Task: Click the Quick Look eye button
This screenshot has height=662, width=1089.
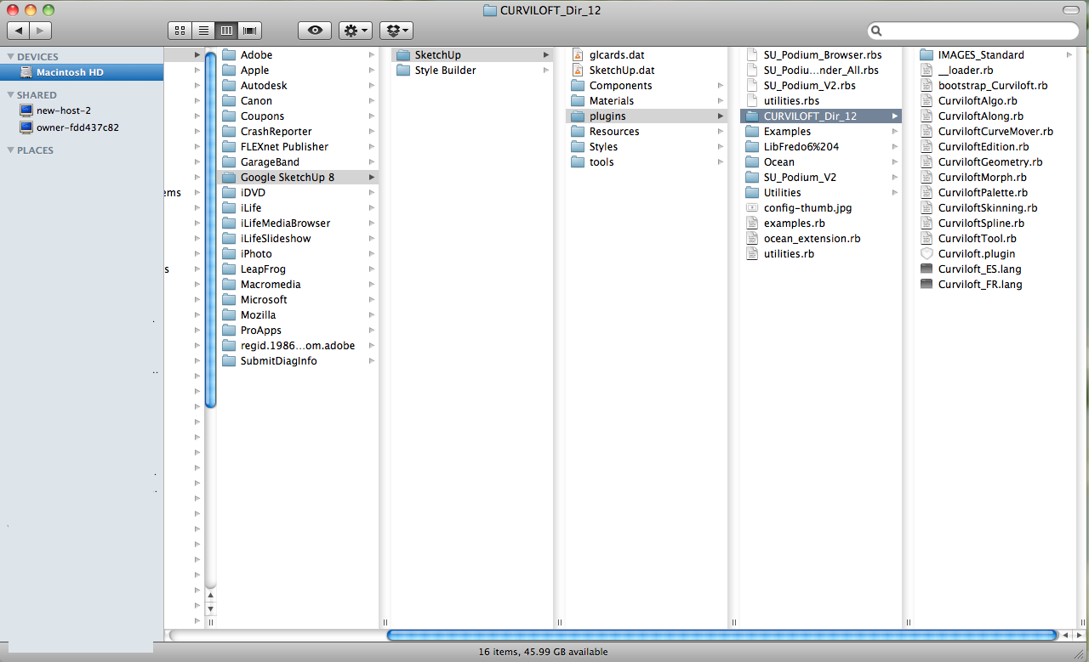Action: click(315, 31)
